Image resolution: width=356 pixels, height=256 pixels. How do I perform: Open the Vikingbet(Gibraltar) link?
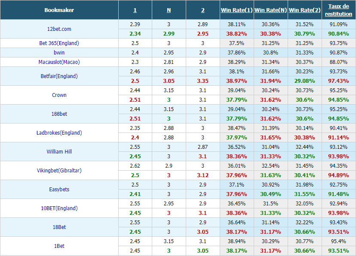click(59, 170)
